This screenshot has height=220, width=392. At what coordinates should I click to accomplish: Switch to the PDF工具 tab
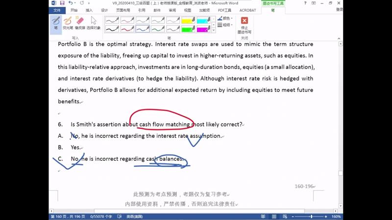[x=224, y=10]
